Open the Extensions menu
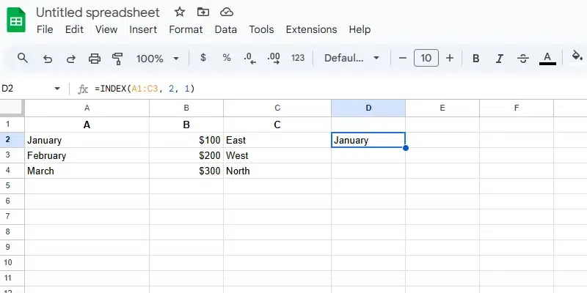The image size is (587, 293). (x=311, y=29)
